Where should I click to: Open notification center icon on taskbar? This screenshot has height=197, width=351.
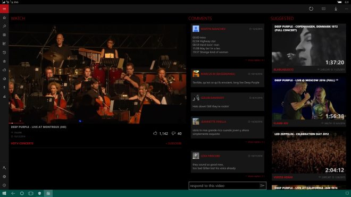[347, 193]
